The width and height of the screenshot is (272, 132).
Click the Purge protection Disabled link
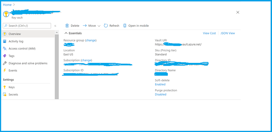tap(160, 94)
